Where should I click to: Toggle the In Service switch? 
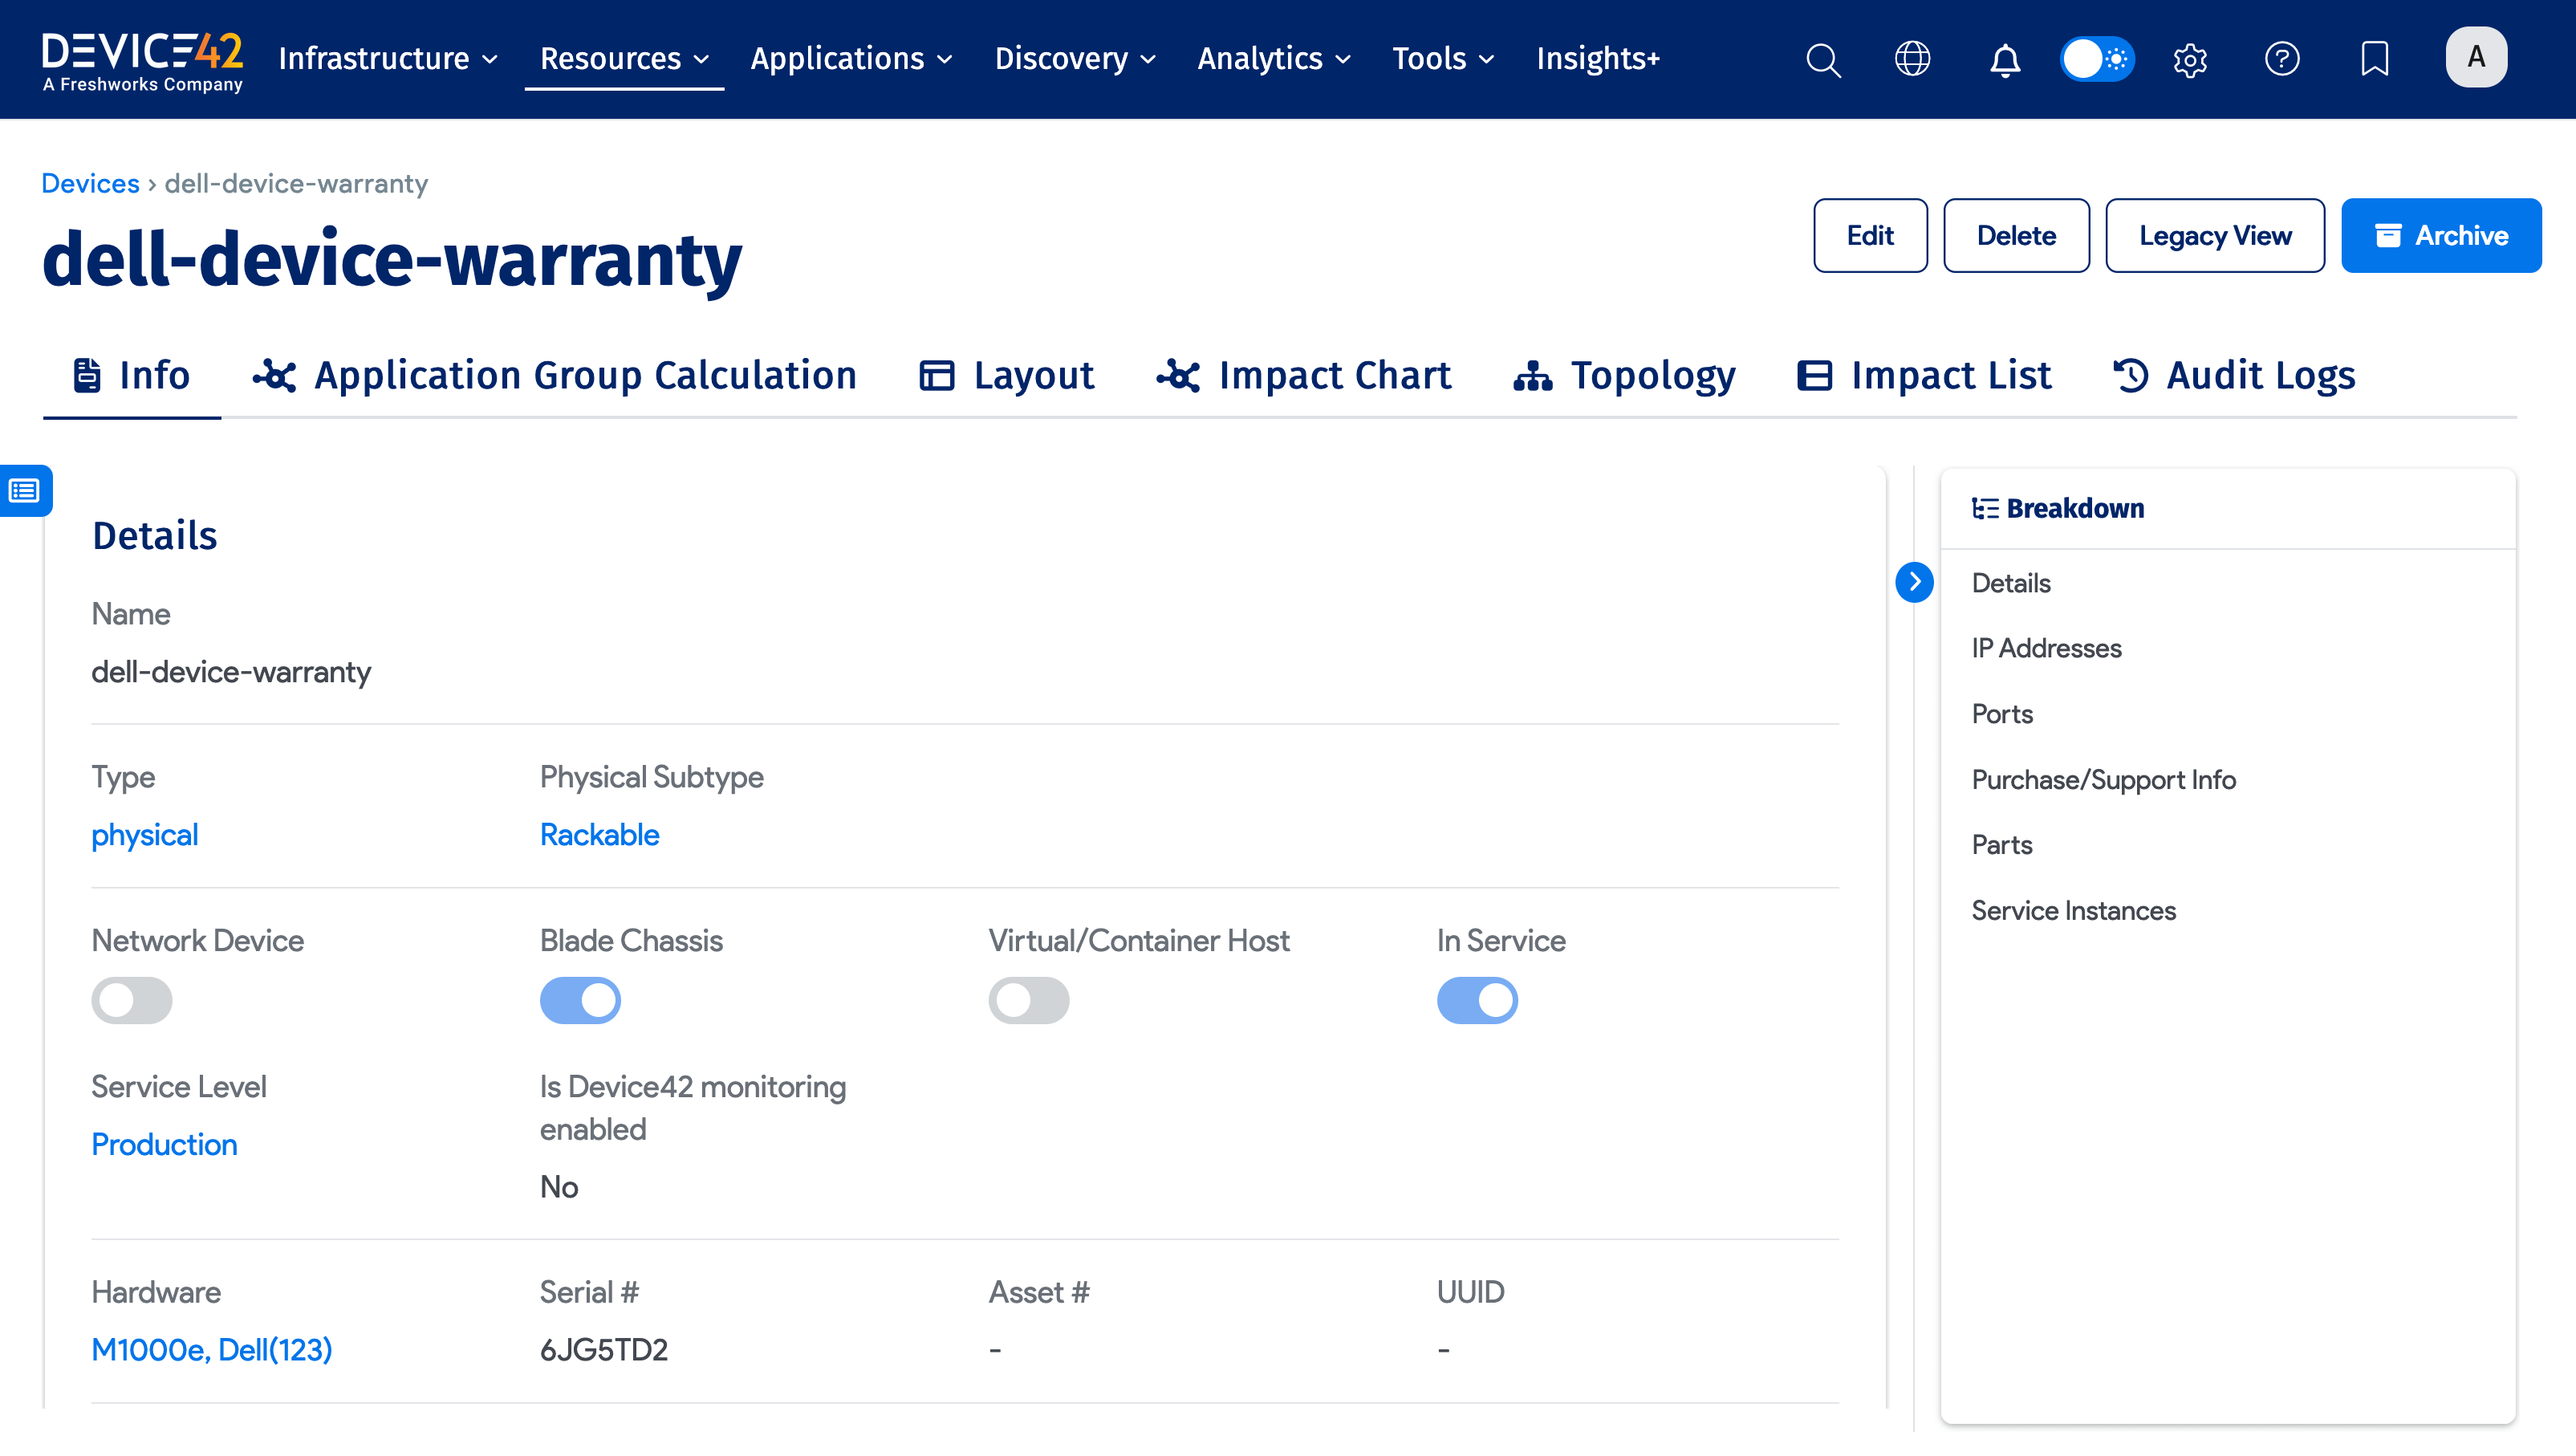[1477, 1000]
